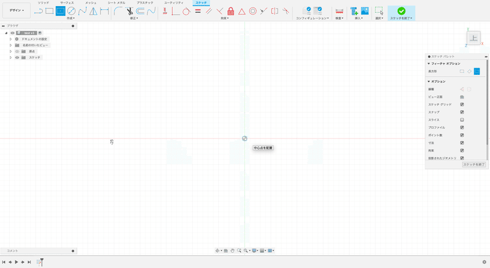Choose 3-point rectangle option in palette
490x268 pixels.
tap(469, 71)
